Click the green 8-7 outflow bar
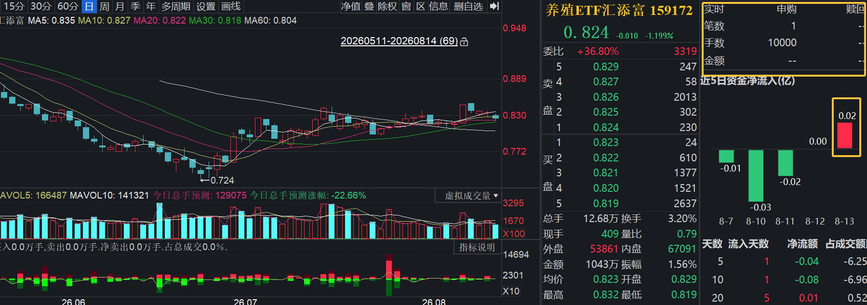 [726, 156]
